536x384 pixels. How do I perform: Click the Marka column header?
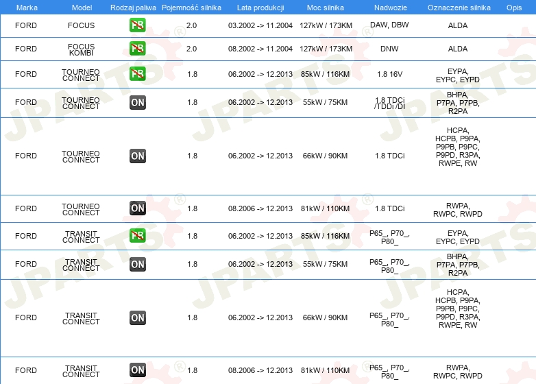pos(27,8)
